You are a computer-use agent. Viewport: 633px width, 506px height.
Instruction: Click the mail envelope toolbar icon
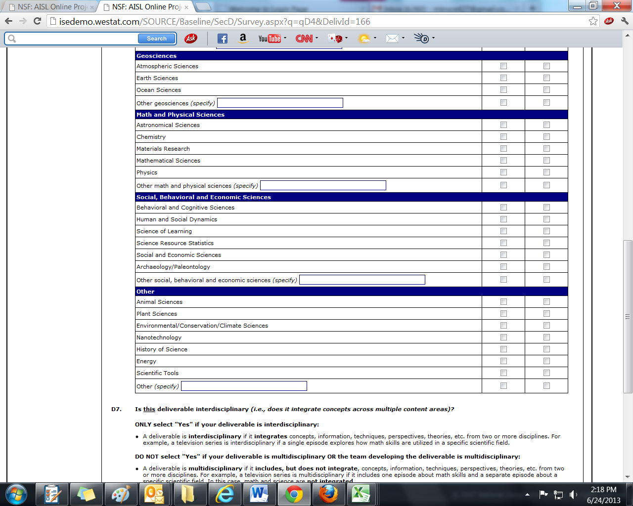click(392, 39)
